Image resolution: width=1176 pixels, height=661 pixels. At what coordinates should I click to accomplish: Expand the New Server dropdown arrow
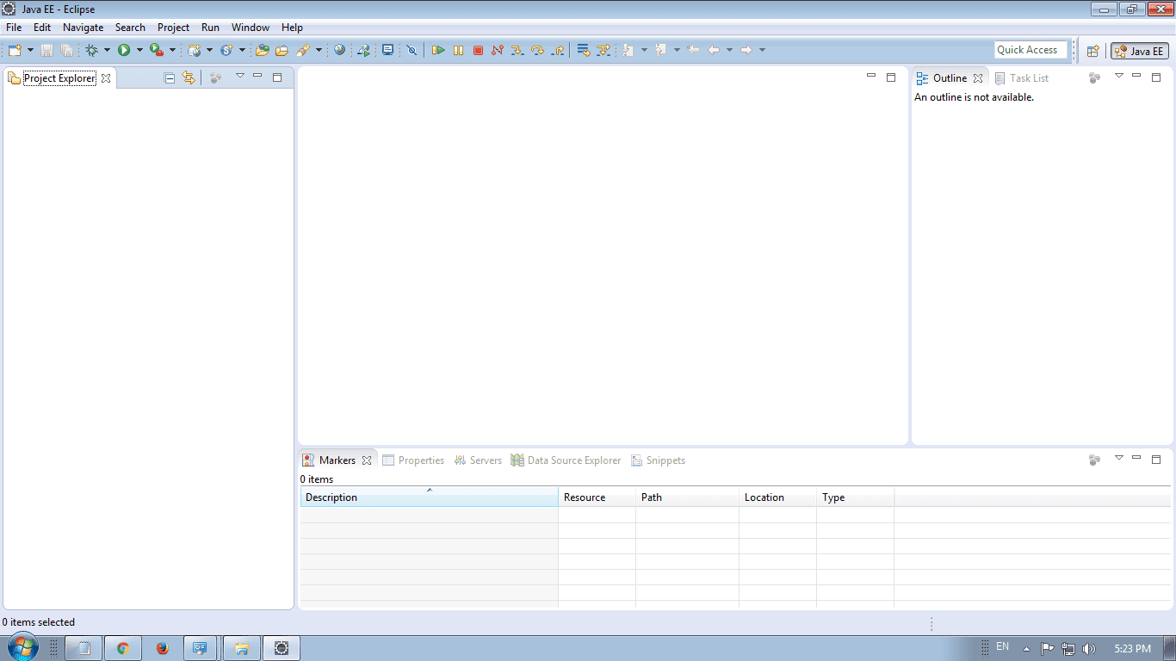point(209,50)
